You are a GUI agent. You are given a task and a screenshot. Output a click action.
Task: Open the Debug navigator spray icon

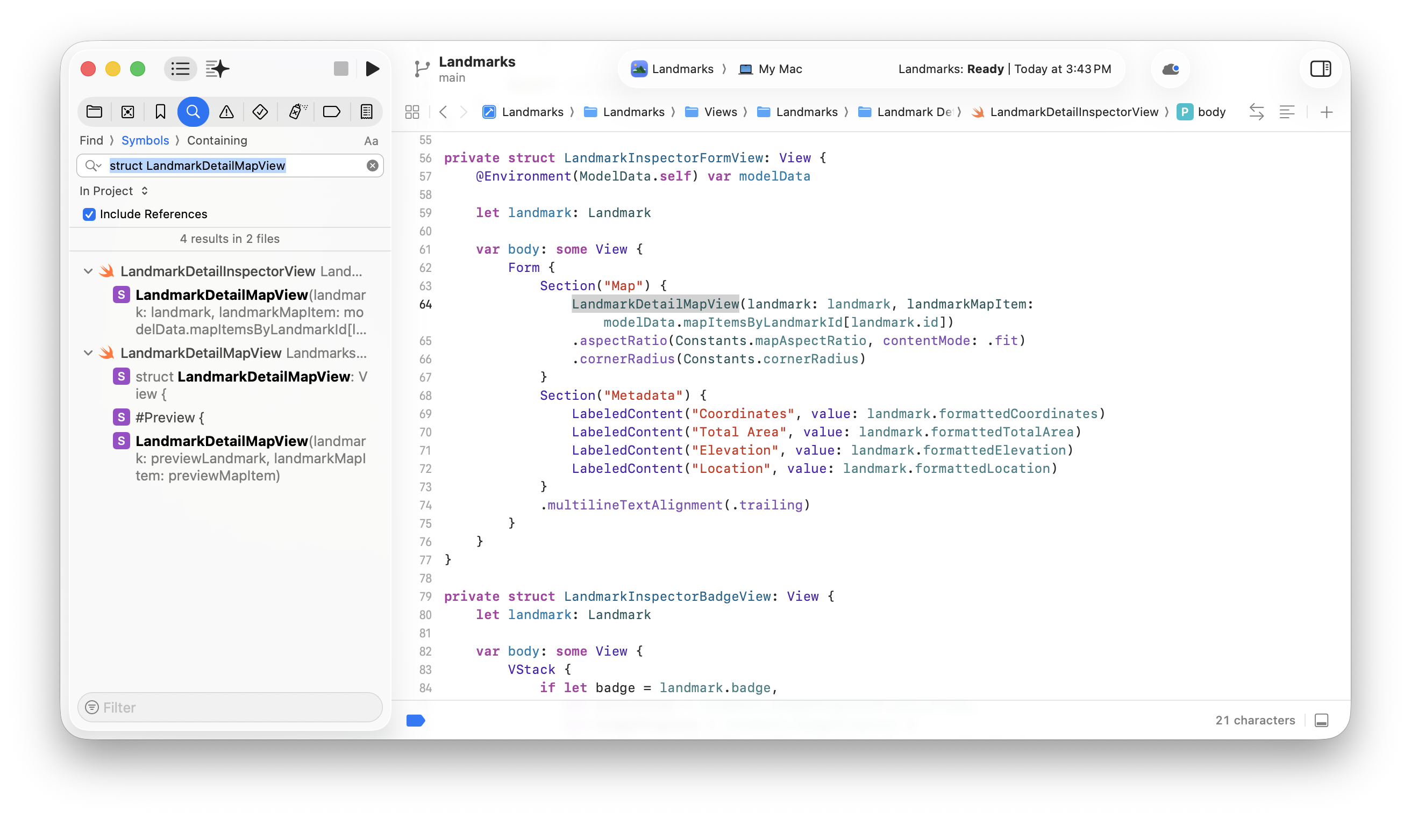(297, 112)
